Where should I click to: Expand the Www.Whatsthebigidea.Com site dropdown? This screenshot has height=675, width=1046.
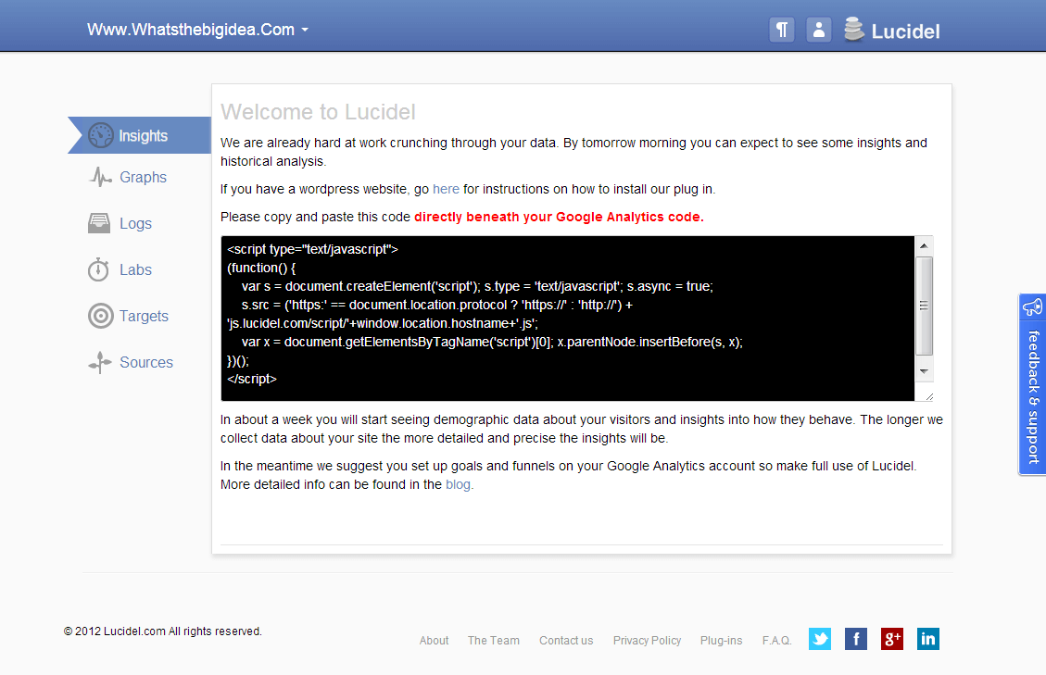click(197, 30)
